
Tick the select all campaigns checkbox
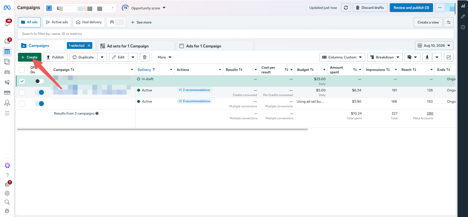(x=22, y=70)
